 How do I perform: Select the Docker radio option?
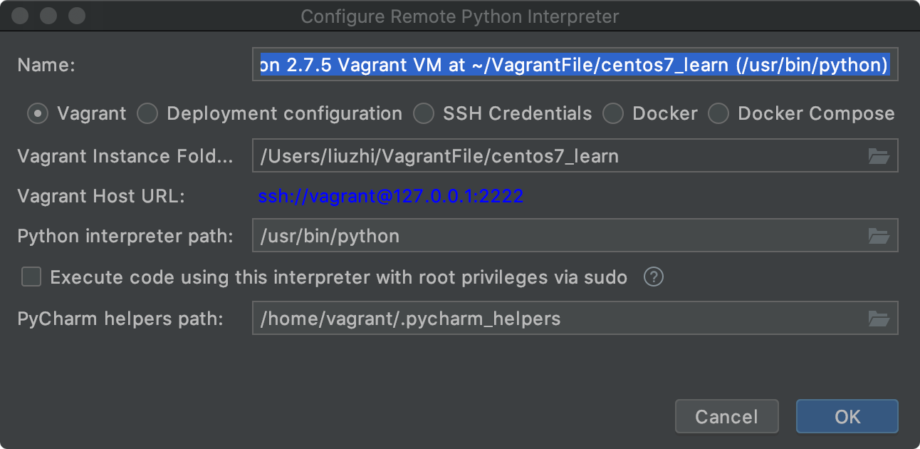(x=613, y=114)
